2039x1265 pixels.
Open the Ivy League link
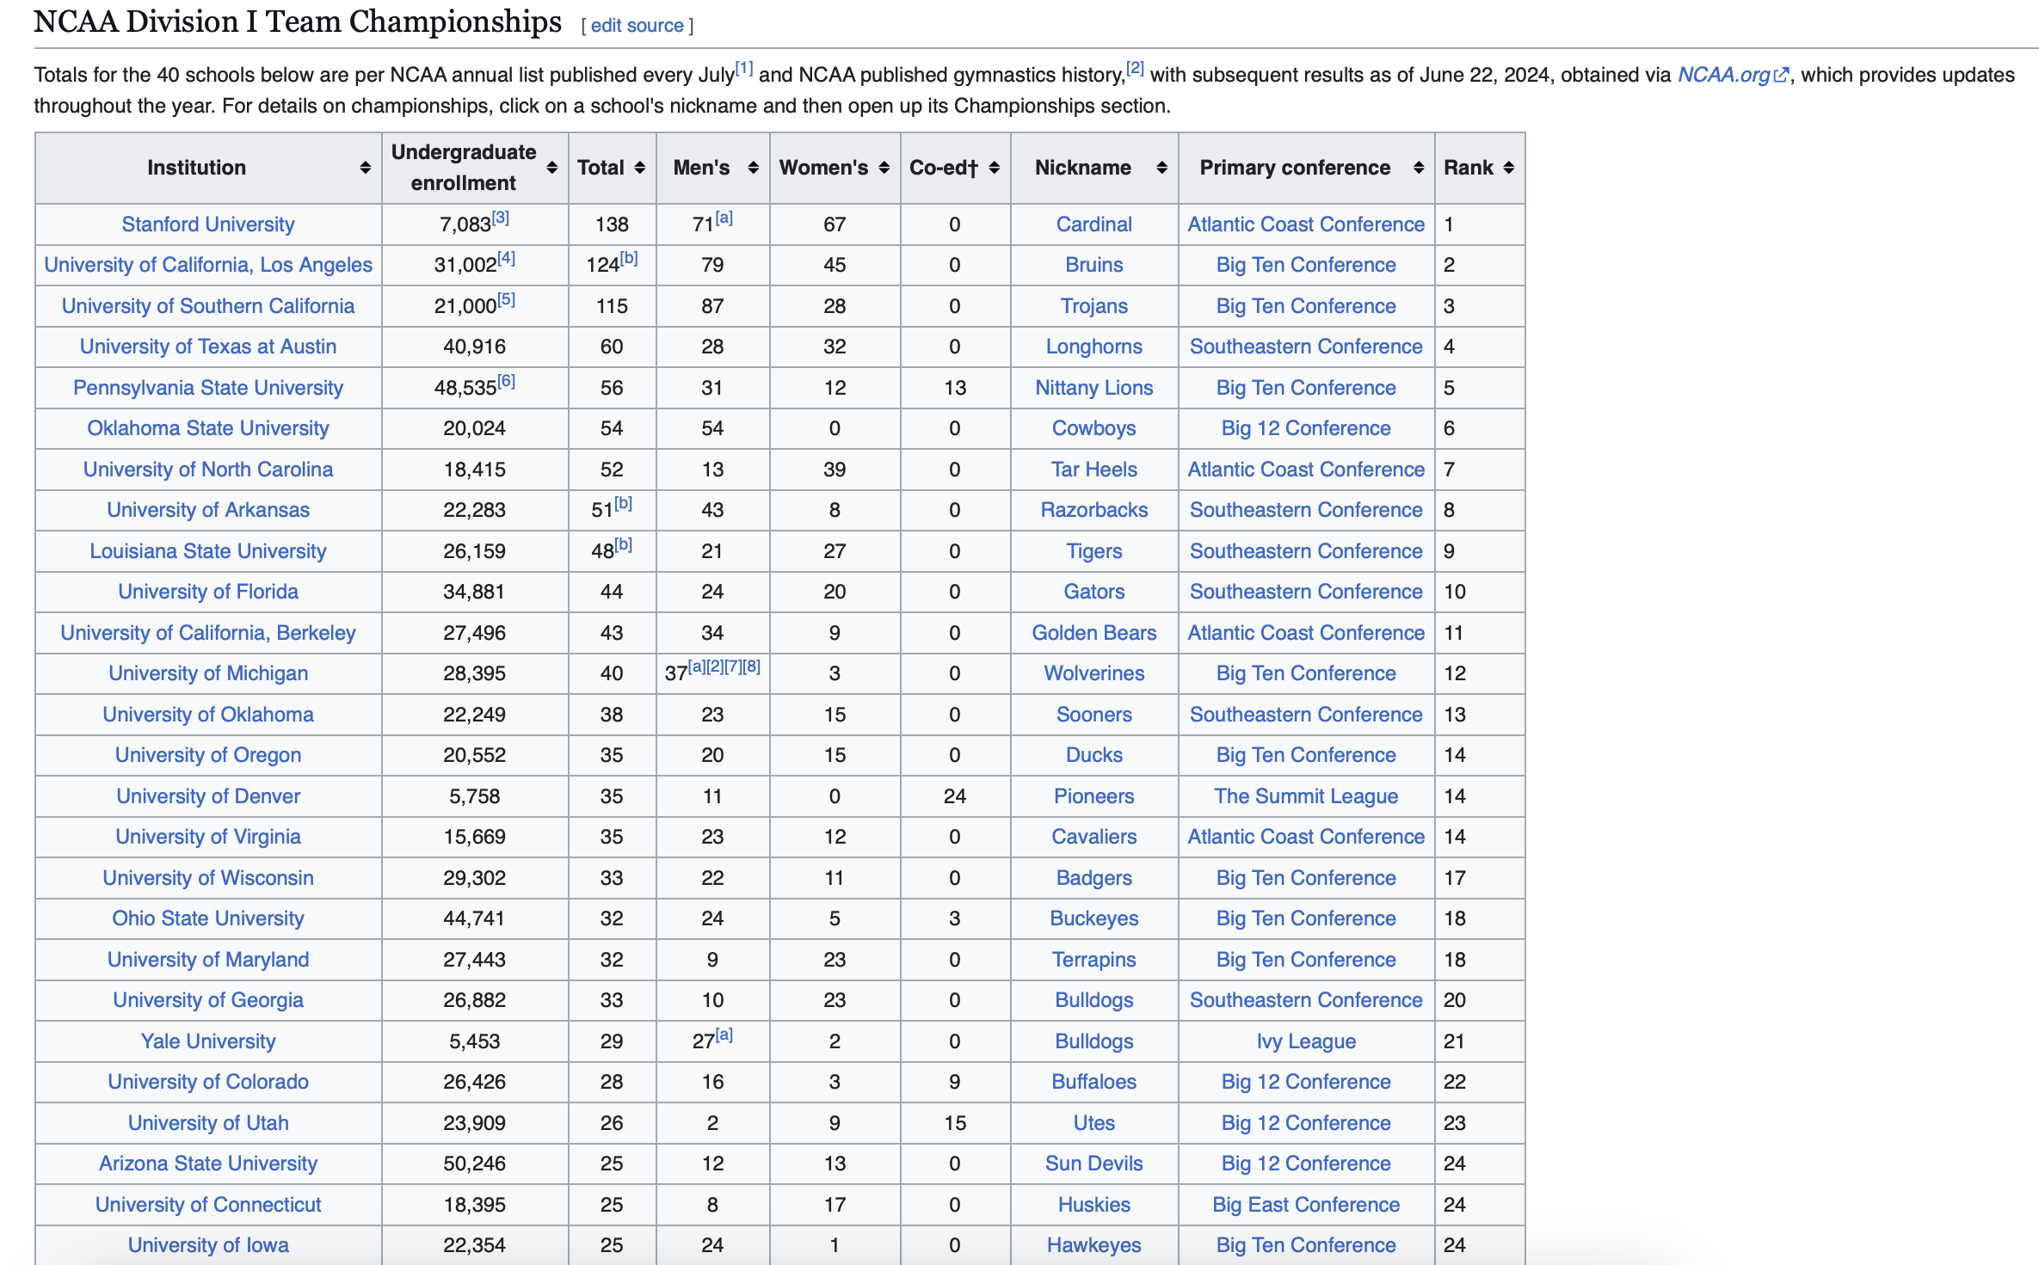[x=1306, y=1041]
